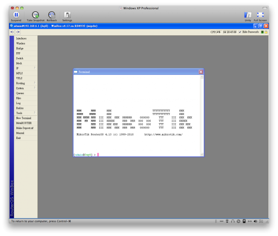This screenshot has height=236, width=278.
Task: Restore down the WinBox window
Action: click(x=261, y=26)
